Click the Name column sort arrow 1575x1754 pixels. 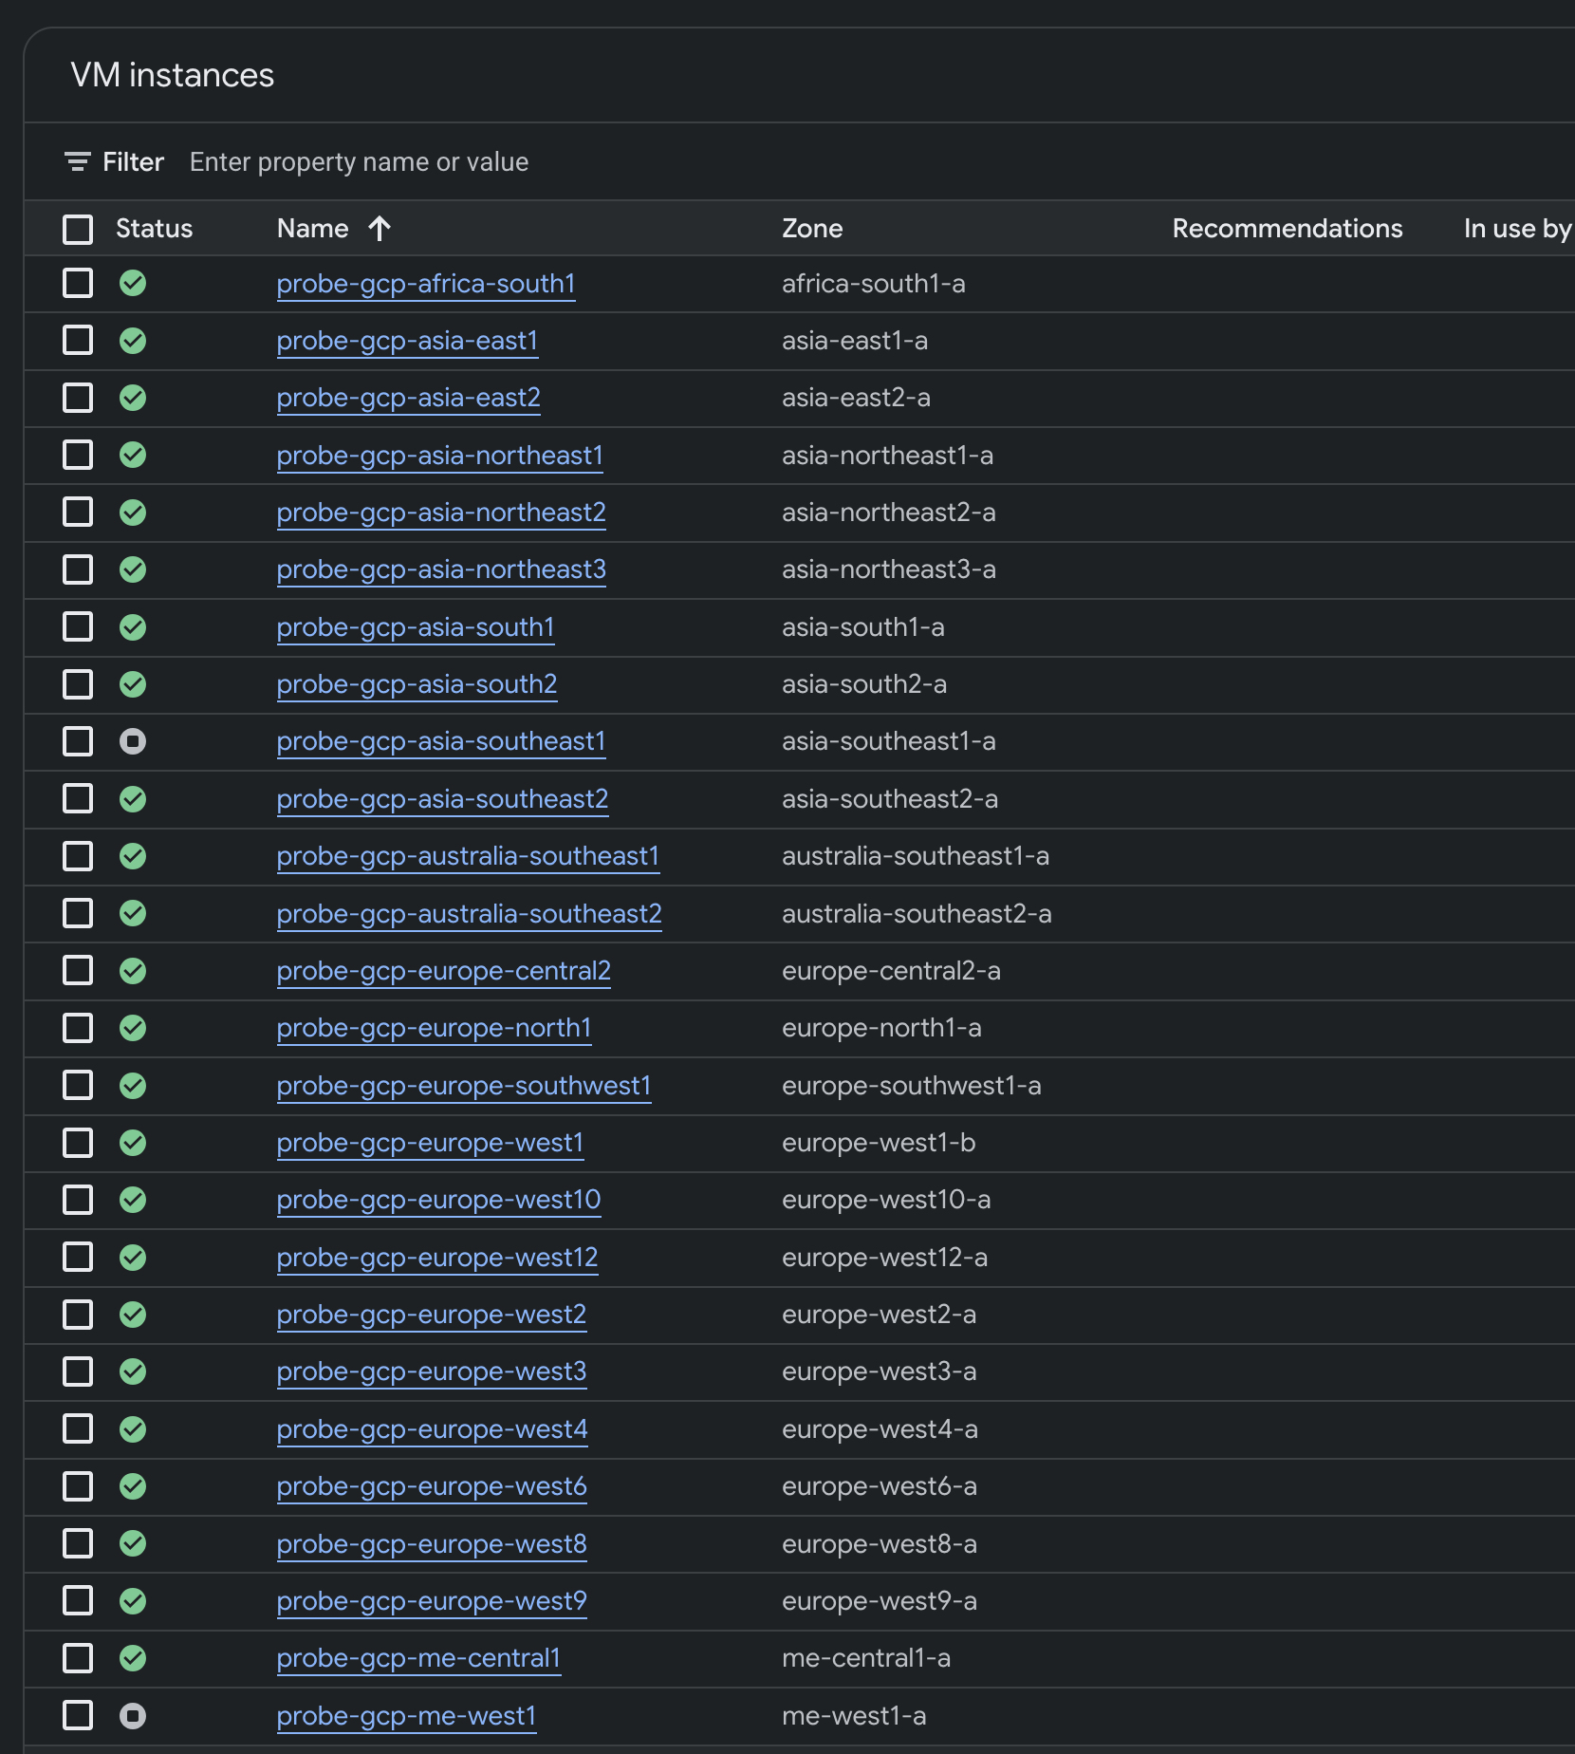(380, 229)
